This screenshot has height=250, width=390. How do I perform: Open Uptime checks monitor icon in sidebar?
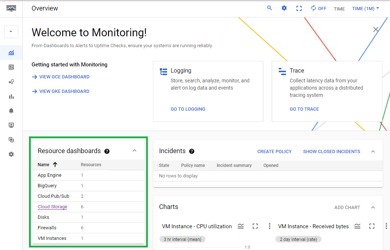11,125
